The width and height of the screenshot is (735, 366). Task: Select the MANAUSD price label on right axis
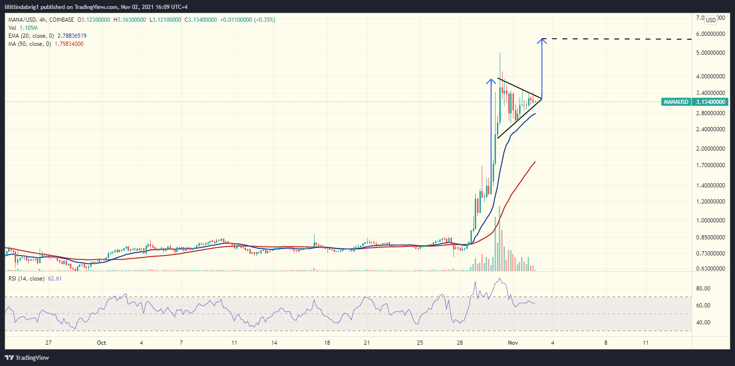[676, 102]
